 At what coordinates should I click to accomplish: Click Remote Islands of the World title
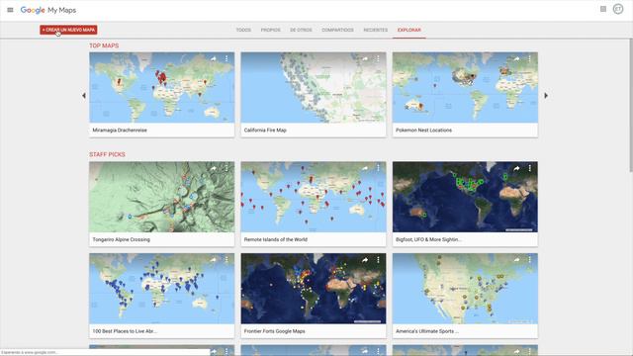[x=276, y=239]
